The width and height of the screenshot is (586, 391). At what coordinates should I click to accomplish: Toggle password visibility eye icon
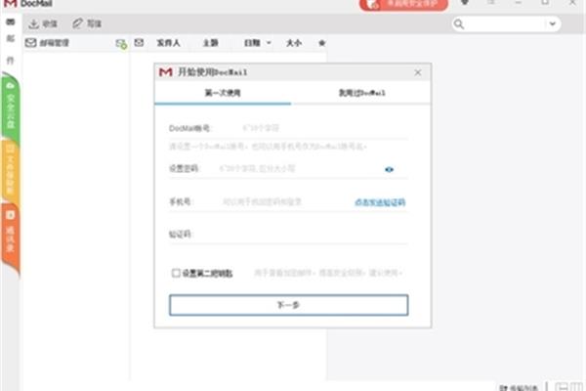click(389, 169)
